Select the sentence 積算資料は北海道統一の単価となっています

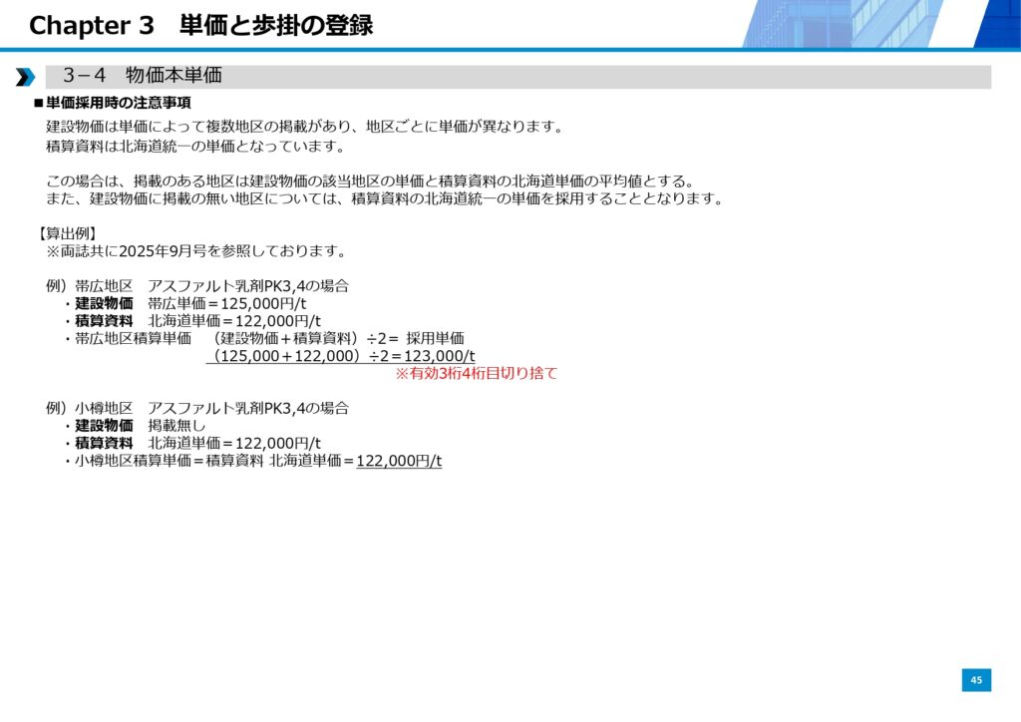point(195,146)
